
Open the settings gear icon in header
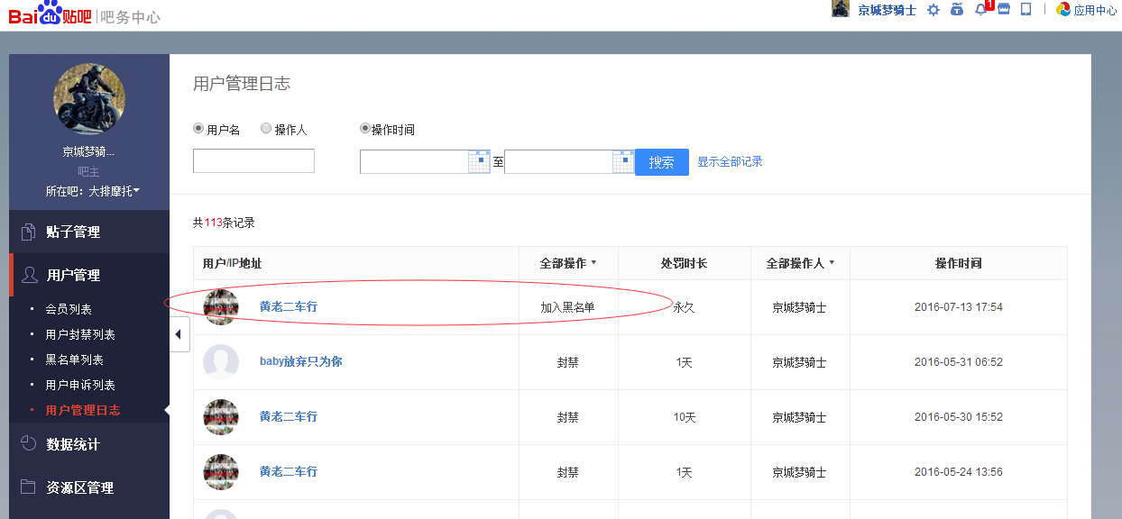tap(933, 10)
